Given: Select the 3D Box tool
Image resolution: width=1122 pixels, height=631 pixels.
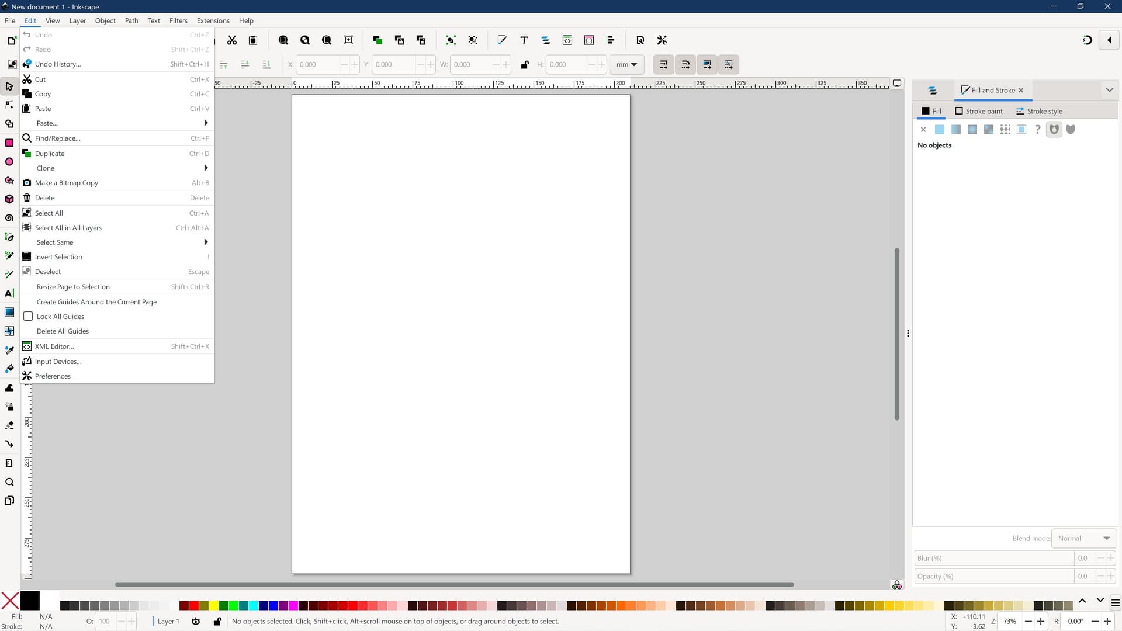Looking at the screenshot, I should [x=9, y=199].
